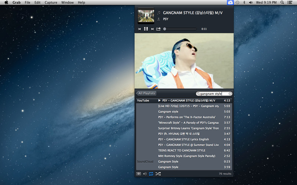Go back to All Playlists
The image size is (297, 185).
[146, 93]
